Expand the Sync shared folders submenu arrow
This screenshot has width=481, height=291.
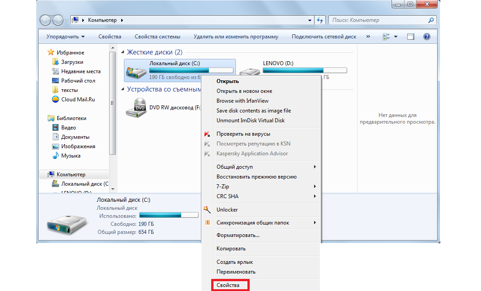315,222
